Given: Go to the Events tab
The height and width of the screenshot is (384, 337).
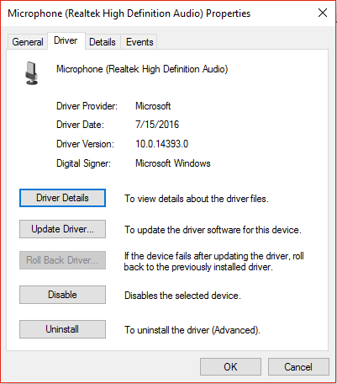Looking at the screenshot, I should [140, 42].
